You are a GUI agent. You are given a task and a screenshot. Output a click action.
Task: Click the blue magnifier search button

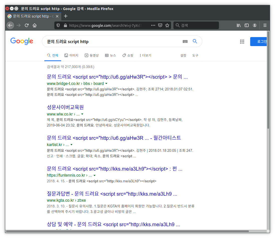point(195,41)
